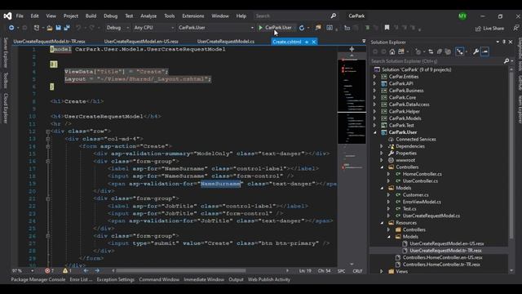Click Collapse All icon in Solution Explorer

point(440,51)
